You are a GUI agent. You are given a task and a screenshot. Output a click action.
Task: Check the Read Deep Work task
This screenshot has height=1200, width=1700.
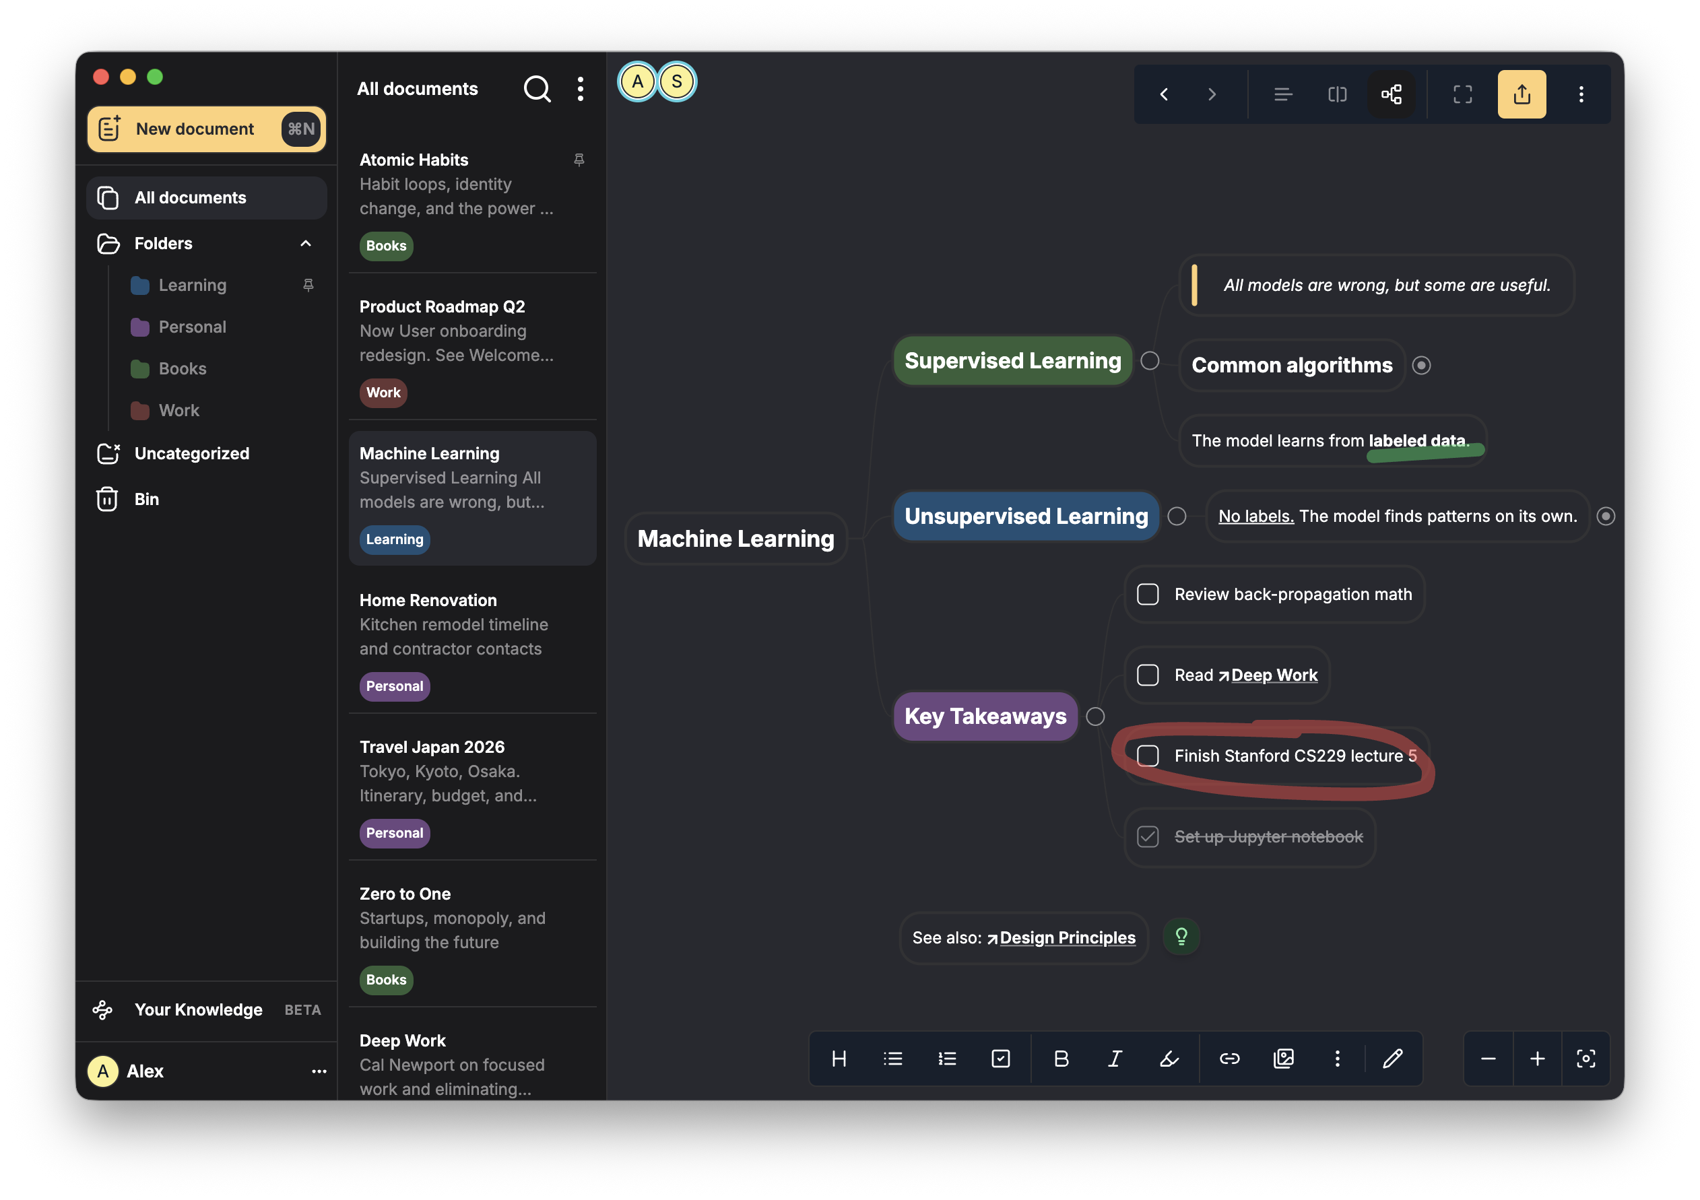pos(1148,675)
